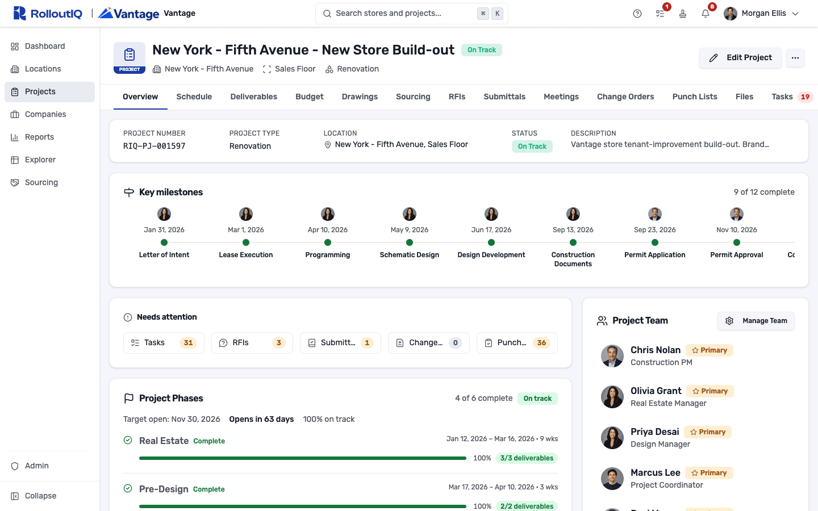The height and width of the screenshot is (511, 818).
Task: Click the Edit Project button
Action: (740, 57)
